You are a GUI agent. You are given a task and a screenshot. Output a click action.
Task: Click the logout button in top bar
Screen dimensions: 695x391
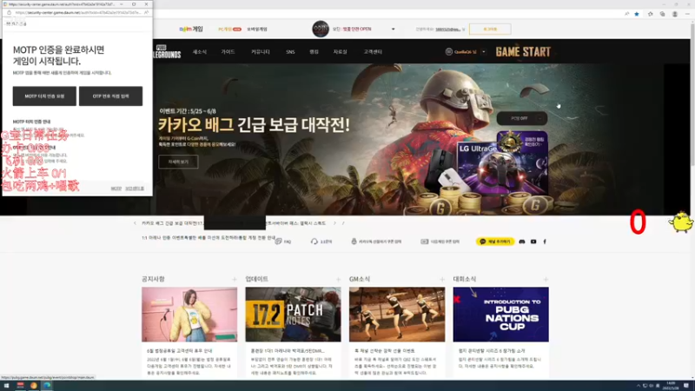(490, 30)
